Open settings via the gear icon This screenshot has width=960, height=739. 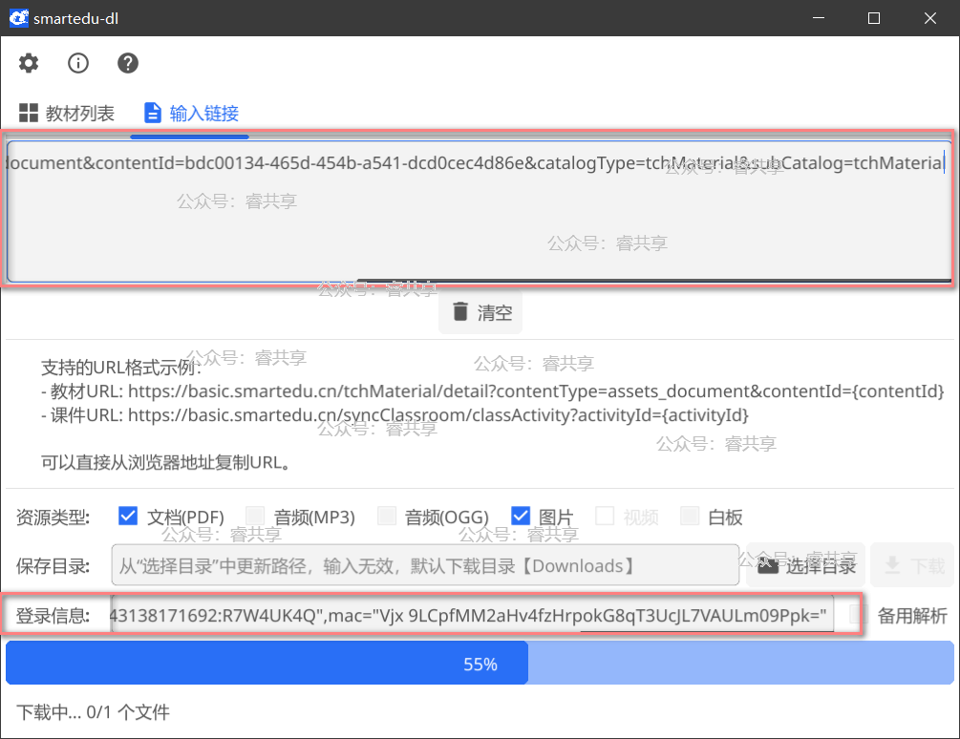[x=28, y=63]
